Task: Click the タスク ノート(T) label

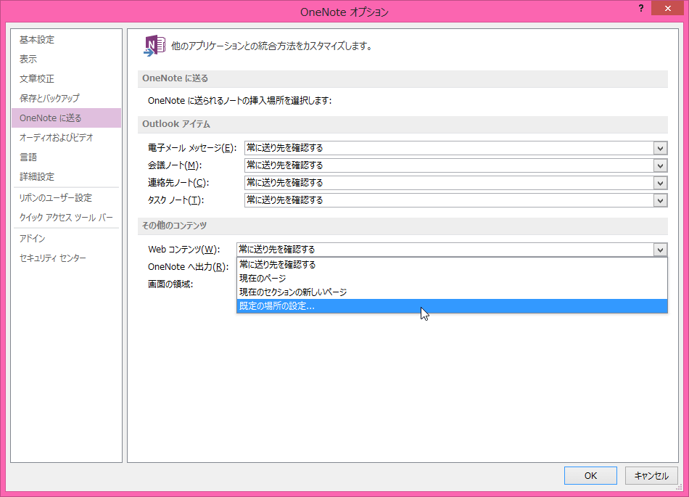Action: point(176,200)
